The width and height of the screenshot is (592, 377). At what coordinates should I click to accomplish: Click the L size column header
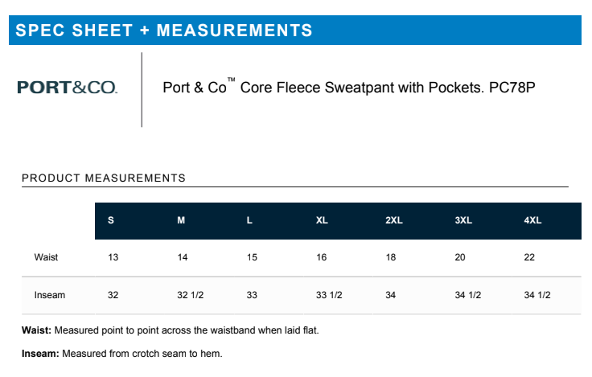point(250,221)
